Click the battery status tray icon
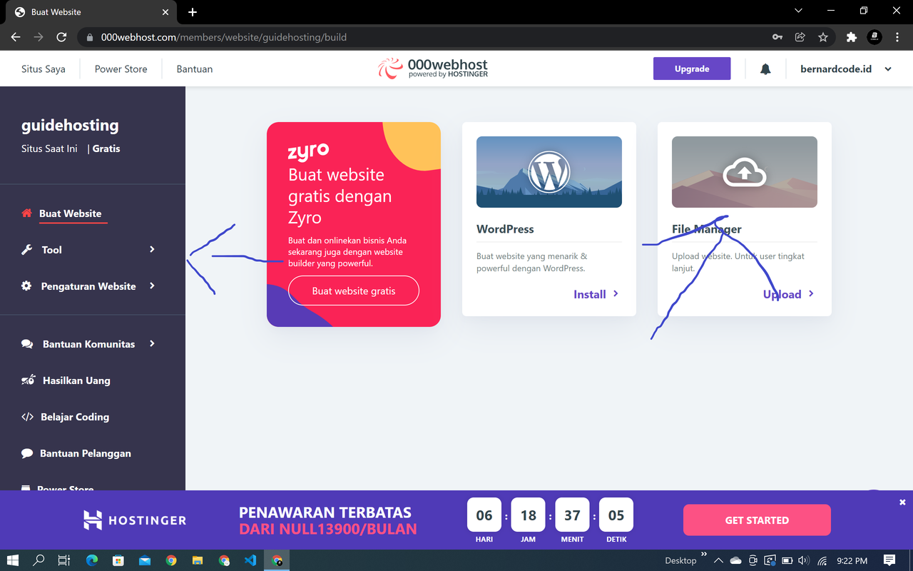This screenshot has height=571, width=913. [787, 561]
